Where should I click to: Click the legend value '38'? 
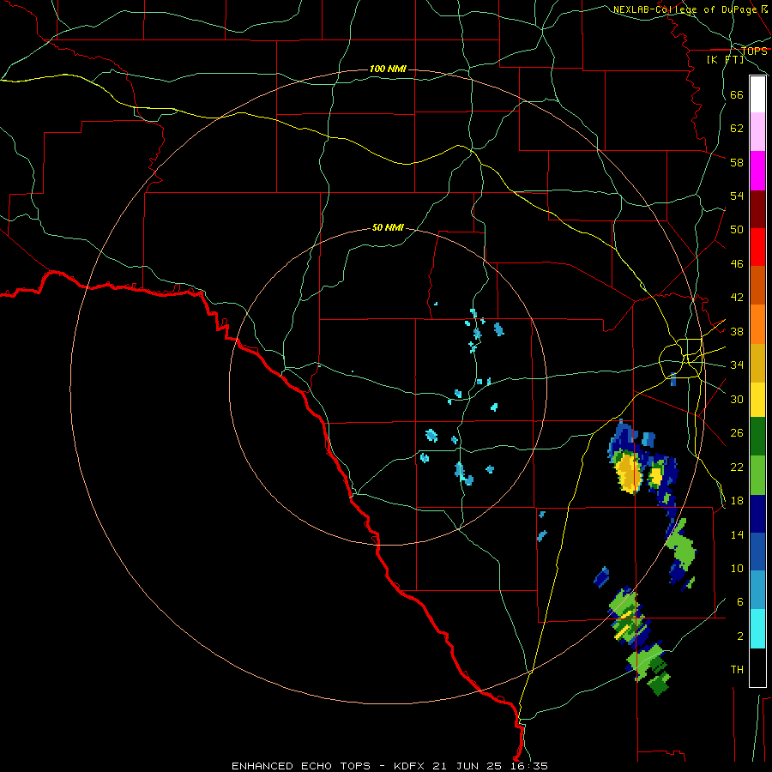tap(737, 331)
